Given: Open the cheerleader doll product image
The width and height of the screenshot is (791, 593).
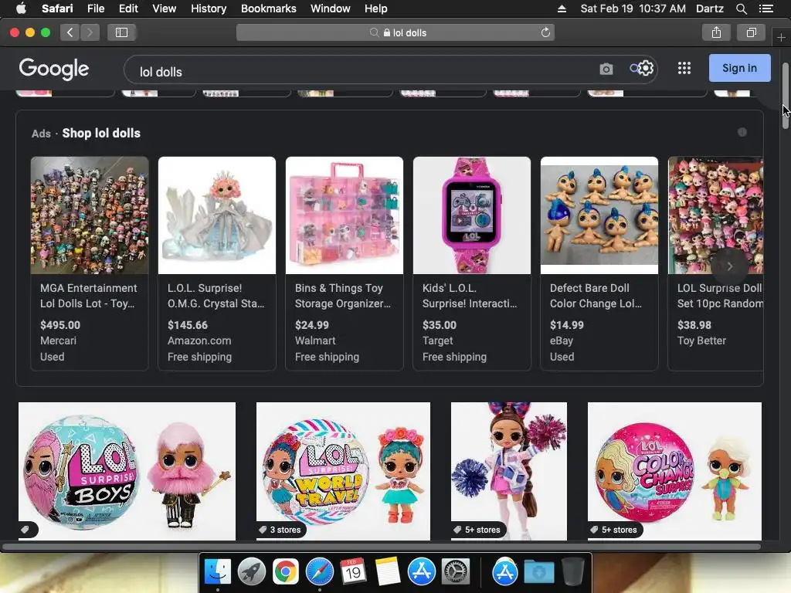Looking at the screenshot, I should (508, 471).
